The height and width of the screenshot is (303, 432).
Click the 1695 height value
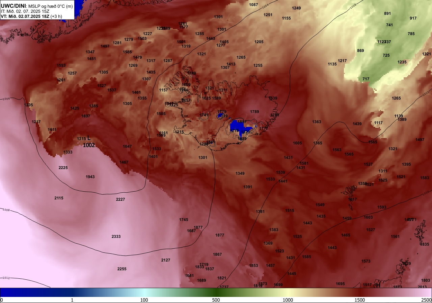(x=340, y=284)
